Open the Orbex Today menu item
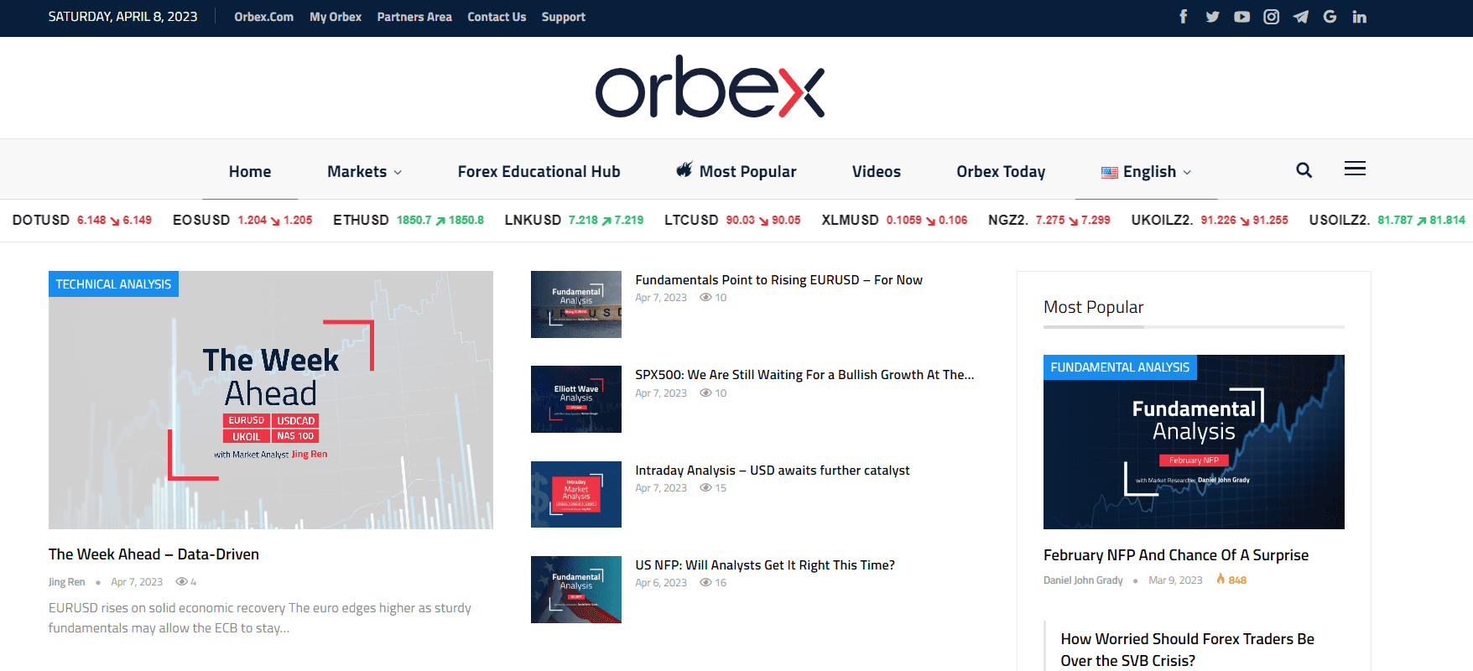 pos(1001,171)
